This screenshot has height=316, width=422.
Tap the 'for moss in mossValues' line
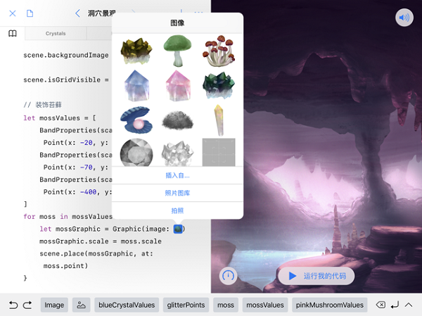tap(68, 217)
